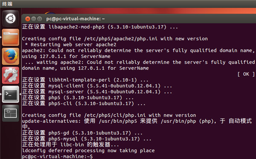Click path /etc/php5/apache2/php.ini

pyautogui.click(x=121, y=39)
